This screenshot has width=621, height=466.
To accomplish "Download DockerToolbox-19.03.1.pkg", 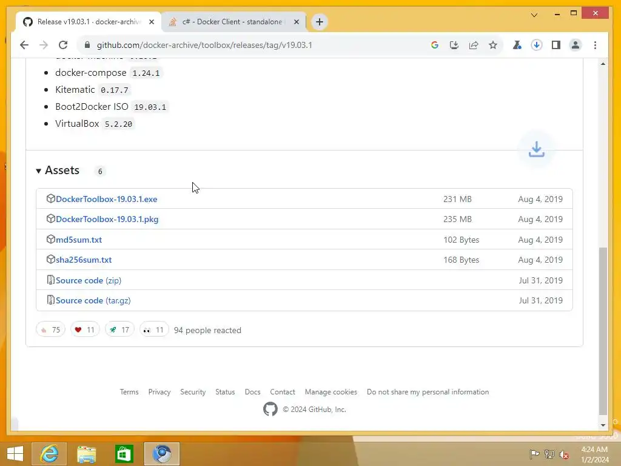I will (107, 219).
